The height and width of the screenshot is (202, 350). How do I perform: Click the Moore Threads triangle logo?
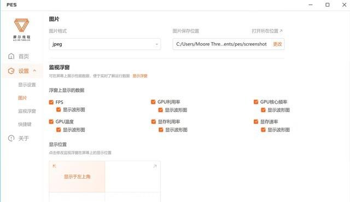21,25
